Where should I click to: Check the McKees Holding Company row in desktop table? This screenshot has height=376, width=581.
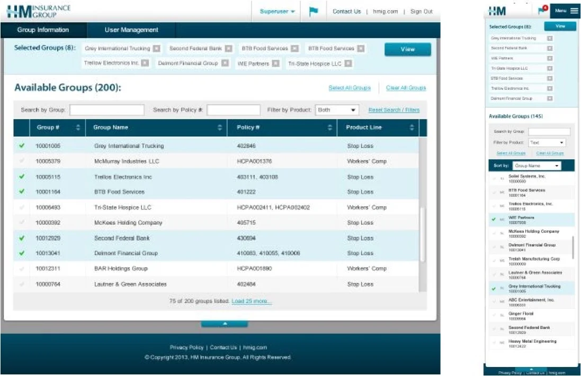[x=22, y=223]
